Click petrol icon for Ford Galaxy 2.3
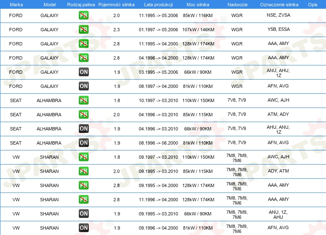Screen dimensions: 326x235 [x=83, y=30]
